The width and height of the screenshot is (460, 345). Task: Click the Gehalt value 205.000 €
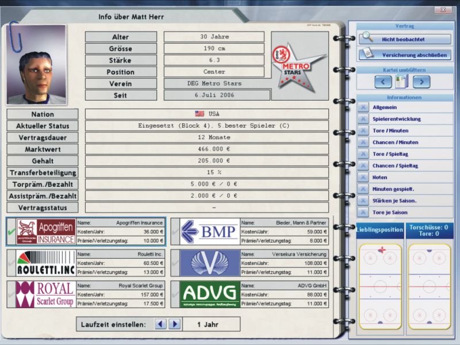pos(214,161)
